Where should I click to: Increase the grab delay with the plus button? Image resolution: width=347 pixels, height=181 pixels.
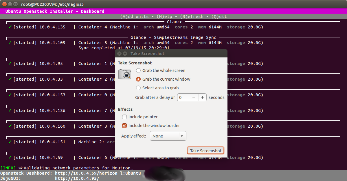pyautogui.click(x=202, y=97)
